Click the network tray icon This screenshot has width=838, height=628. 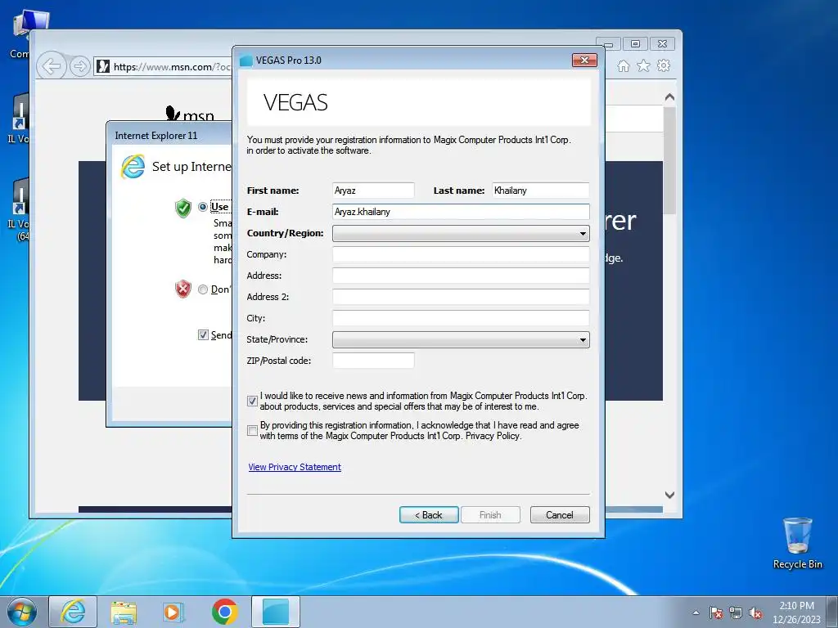pyautogui.click(x=736, y=613)
